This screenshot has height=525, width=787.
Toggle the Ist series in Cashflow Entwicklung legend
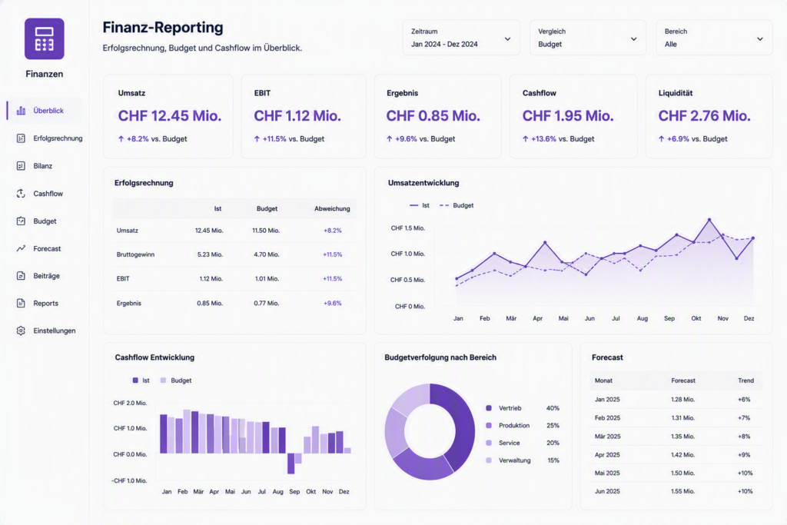tap(141, 380)
